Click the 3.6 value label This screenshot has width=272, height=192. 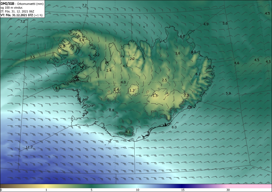[x=178, y=53]
